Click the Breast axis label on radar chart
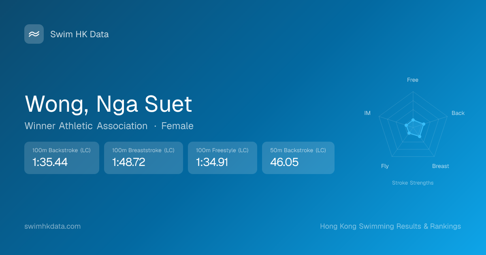The width and height of the screenshot is (486, 255). pos(441,166)
